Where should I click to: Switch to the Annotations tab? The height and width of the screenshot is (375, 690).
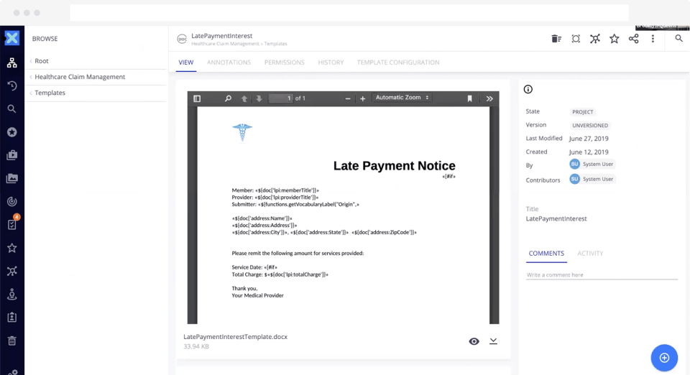pos(229,62)
